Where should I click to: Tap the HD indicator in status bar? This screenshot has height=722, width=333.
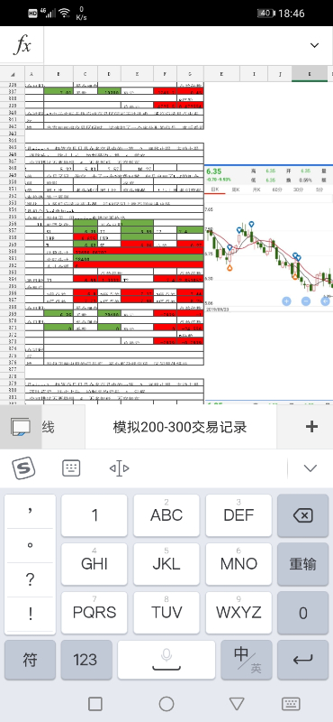32,13
